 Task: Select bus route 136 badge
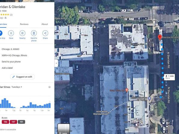5,122
